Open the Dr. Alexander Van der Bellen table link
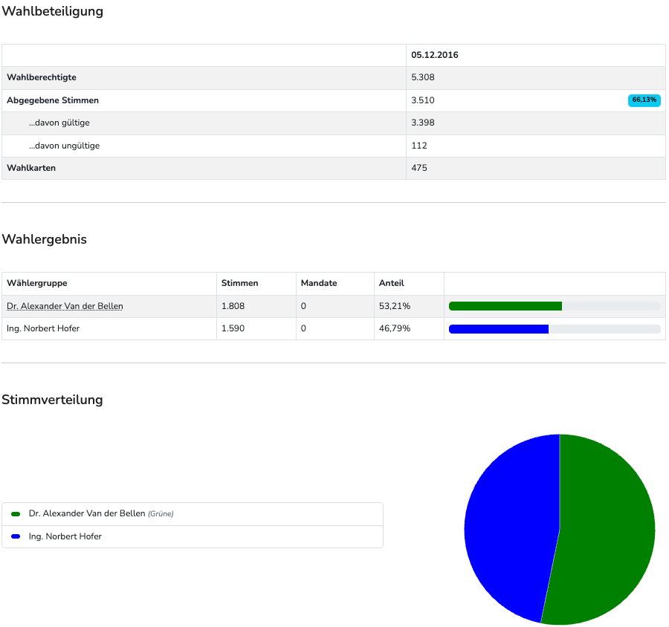The width and height of the screenshot is (669, 627). tap(65, 306)
